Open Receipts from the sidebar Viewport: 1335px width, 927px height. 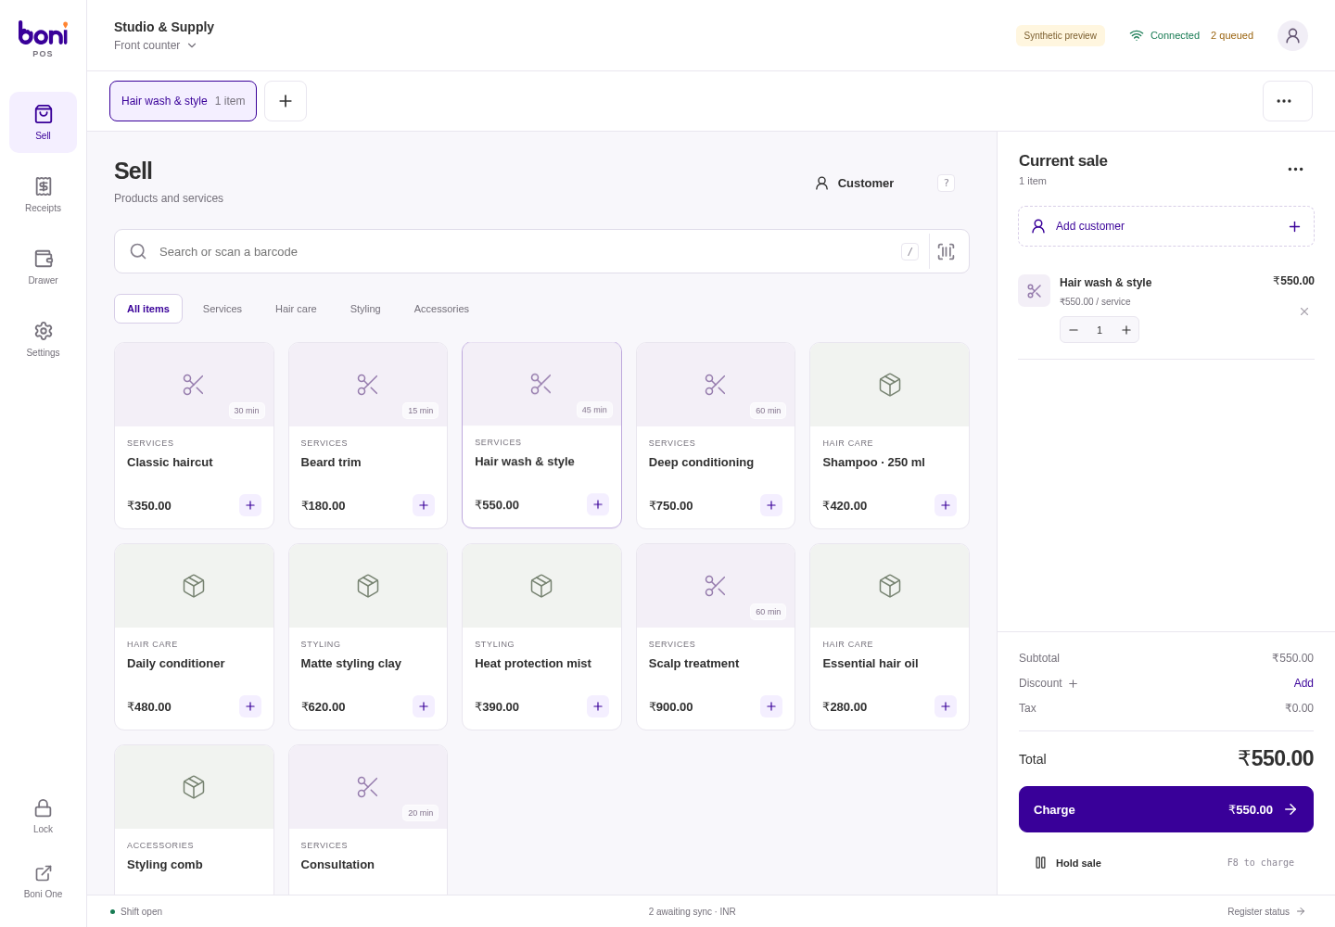(43, 195)
